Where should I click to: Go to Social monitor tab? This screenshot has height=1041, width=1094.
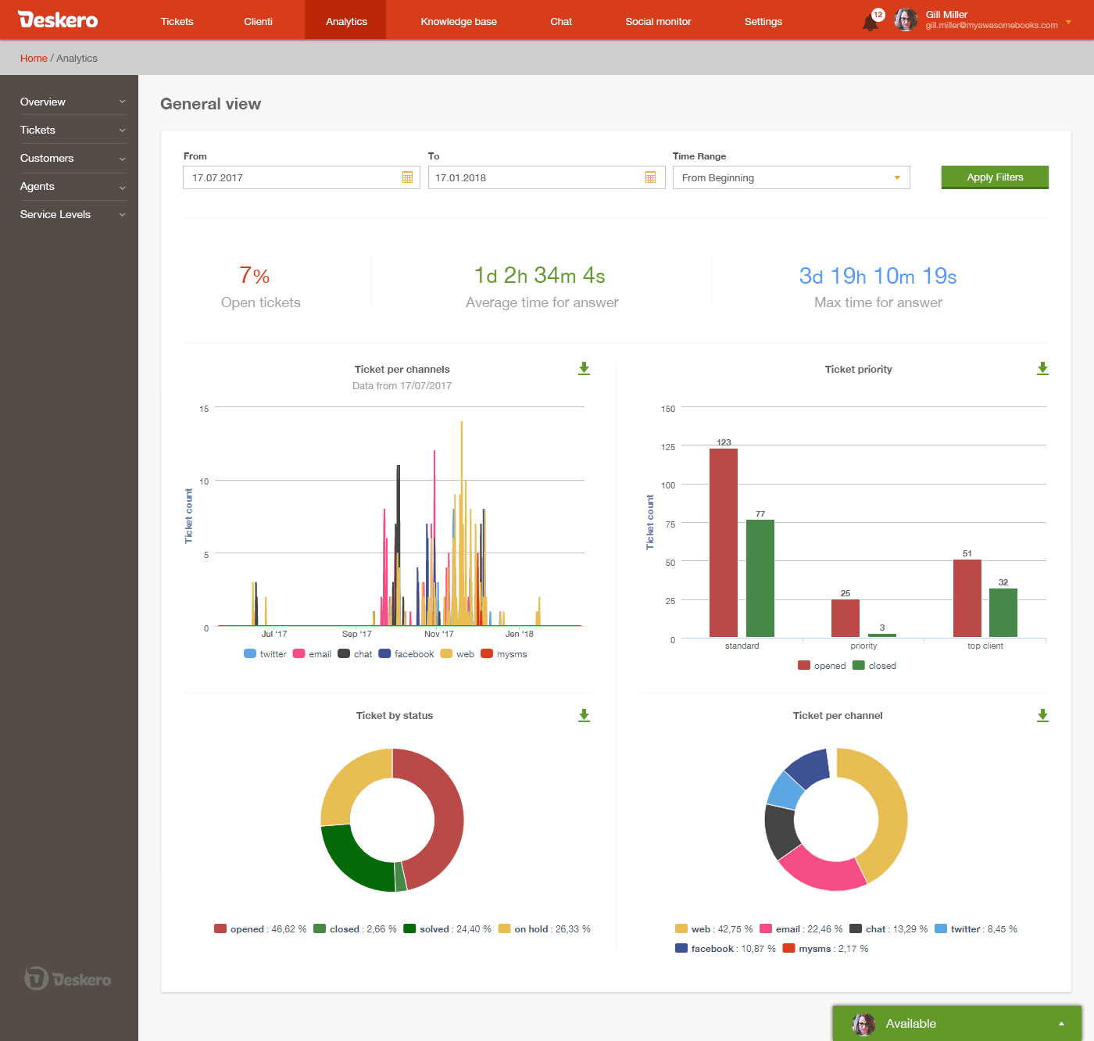(x=658, y=21)
